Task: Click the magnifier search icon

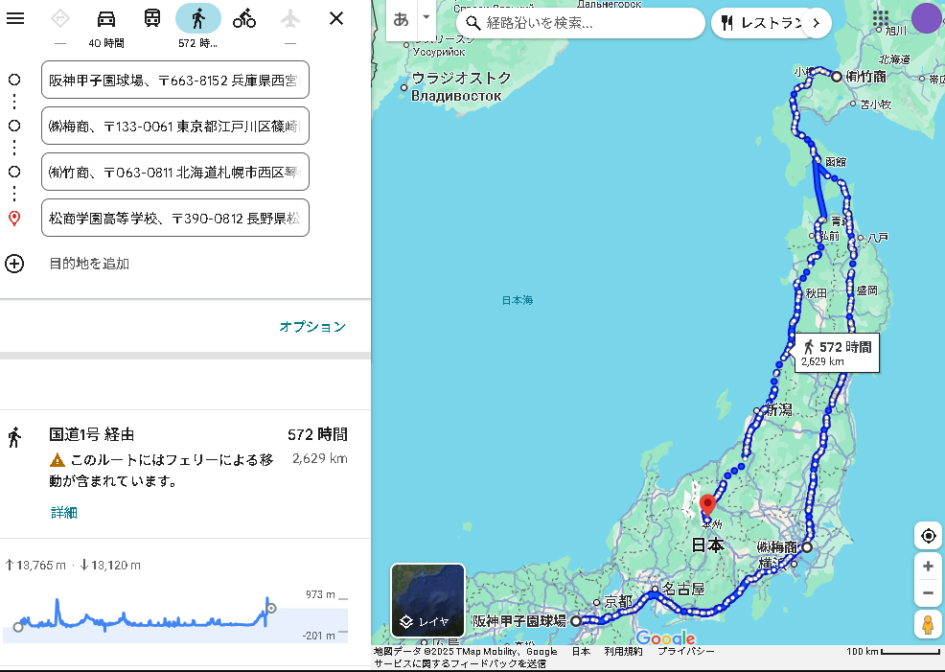Action: tap(473, 23)
